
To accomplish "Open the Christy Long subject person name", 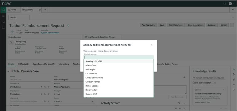I will click(20, 41).
